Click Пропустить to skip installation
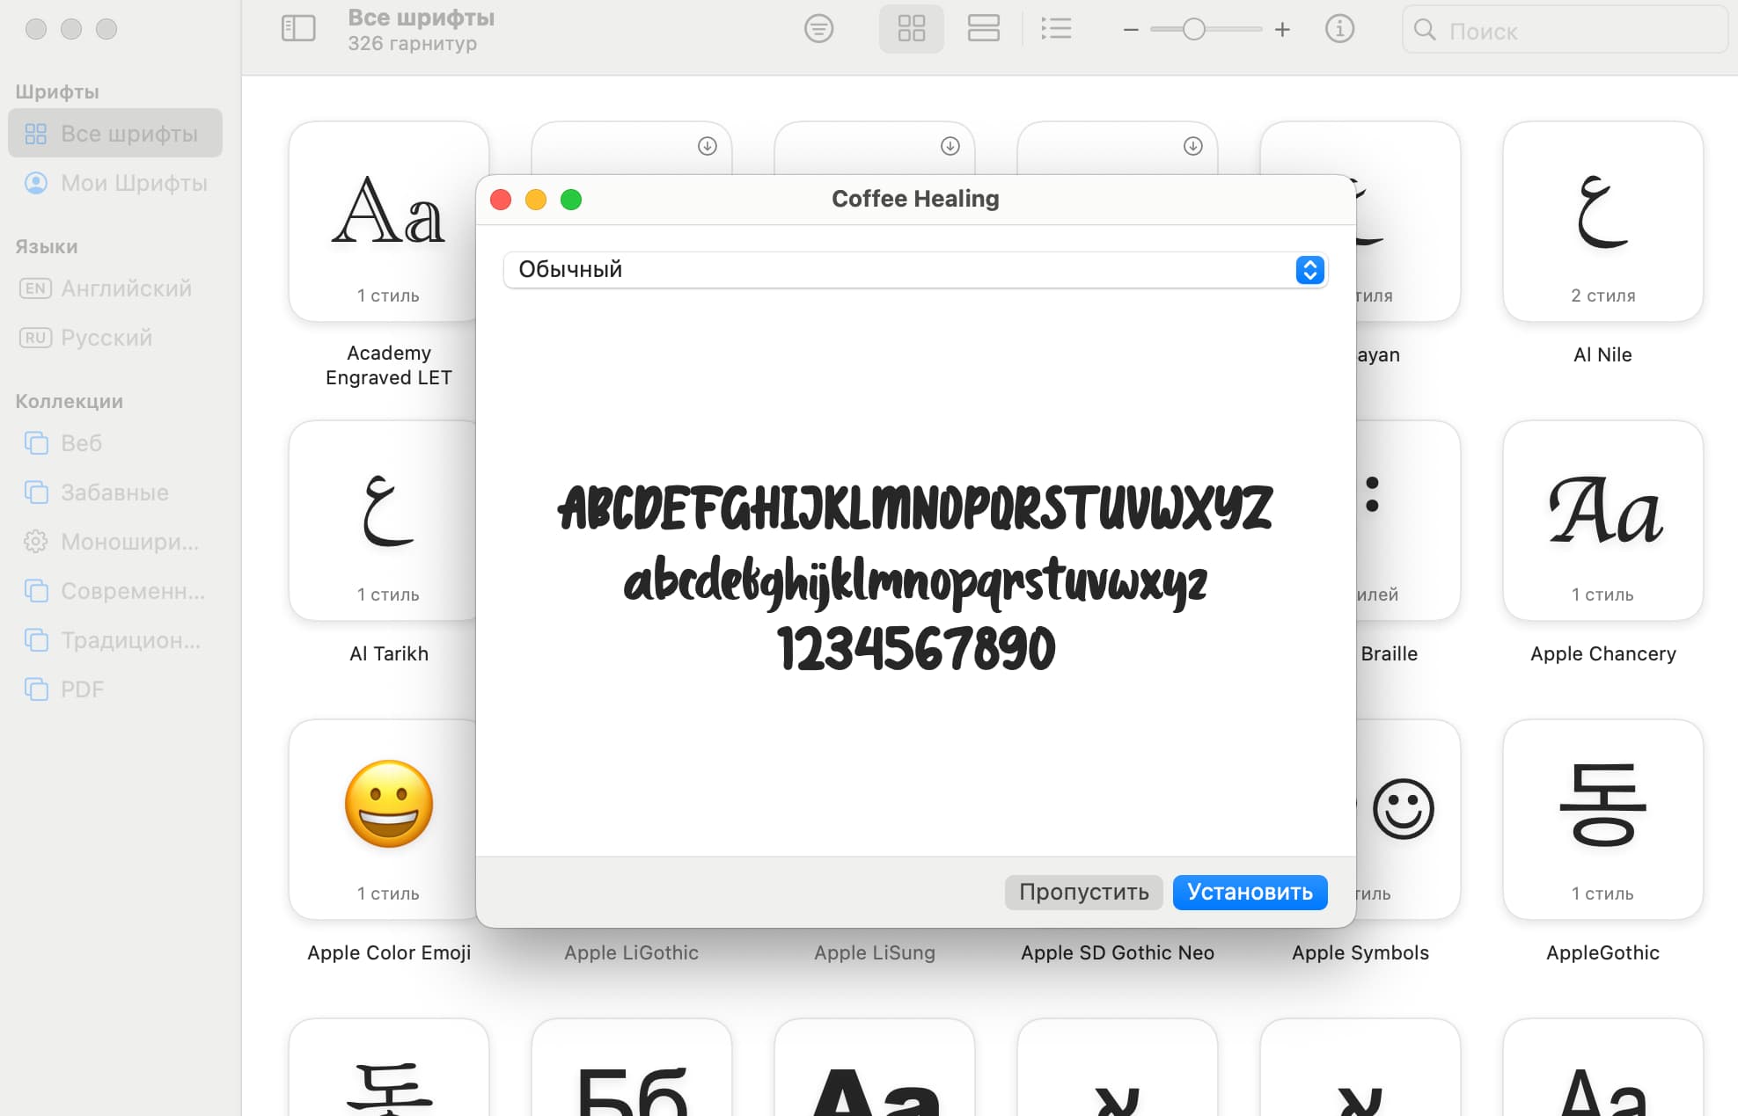 pyautogui.click(x=1083, y=892)
